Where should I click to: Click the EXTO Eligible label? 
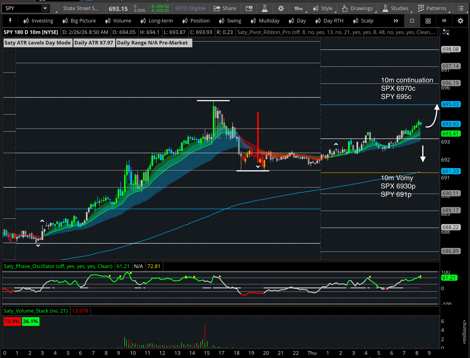[190, 8]
